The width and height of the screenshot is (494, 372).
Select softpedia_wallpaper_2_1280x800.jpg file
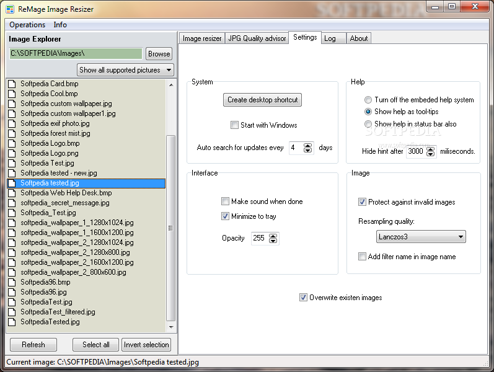click(x=75, y=252)
